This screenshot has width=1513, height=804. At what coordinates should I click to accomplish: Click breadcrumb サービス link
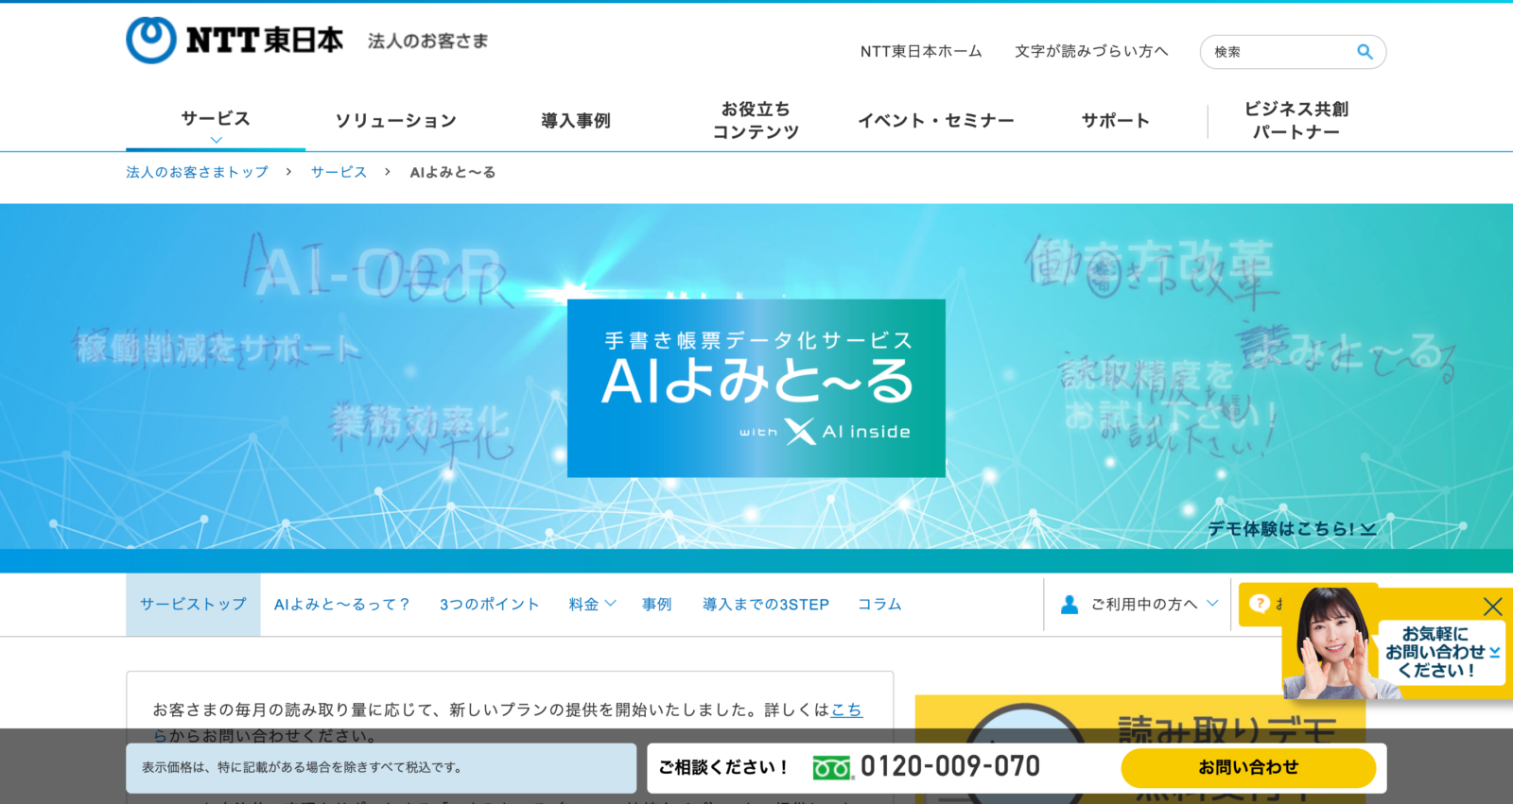coord(339,172)
